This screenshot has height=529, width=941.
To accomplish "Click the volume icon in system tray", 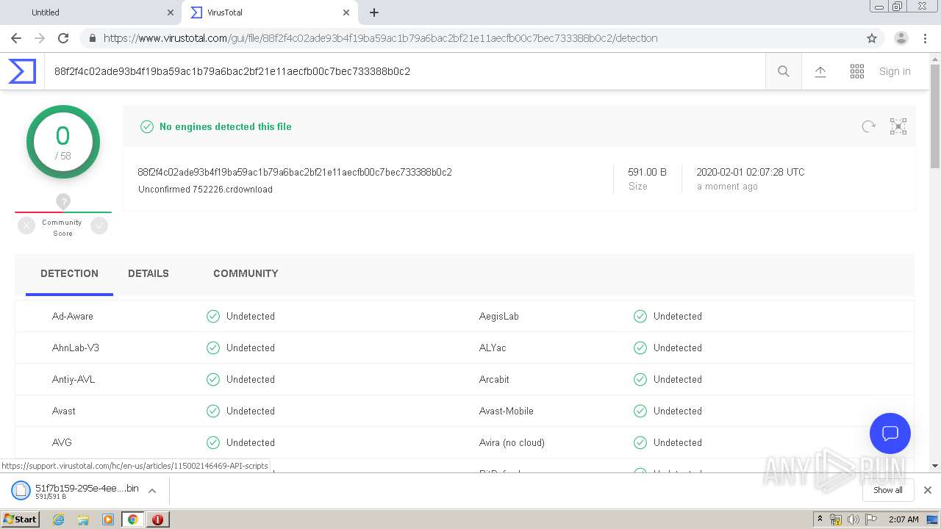I will coord(854,519).
